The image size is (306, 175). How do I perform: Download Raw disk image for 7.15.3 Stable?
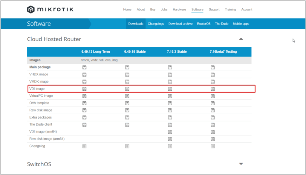pyautogui.click(x=170, y=110)
